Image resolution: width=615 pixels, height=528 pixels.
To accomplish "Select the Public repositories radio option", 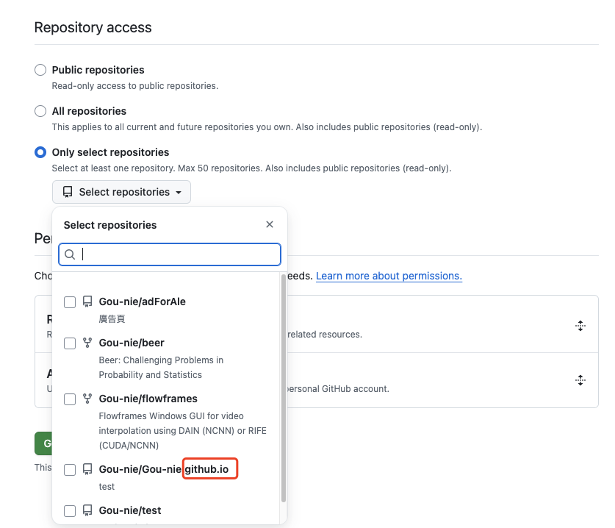I will click(40, 70).
